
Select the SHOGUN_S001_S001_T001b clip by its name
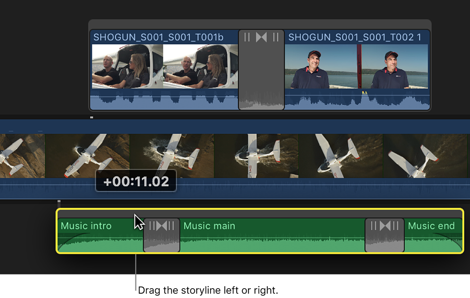pyautogui.click(x=158, y=37)
